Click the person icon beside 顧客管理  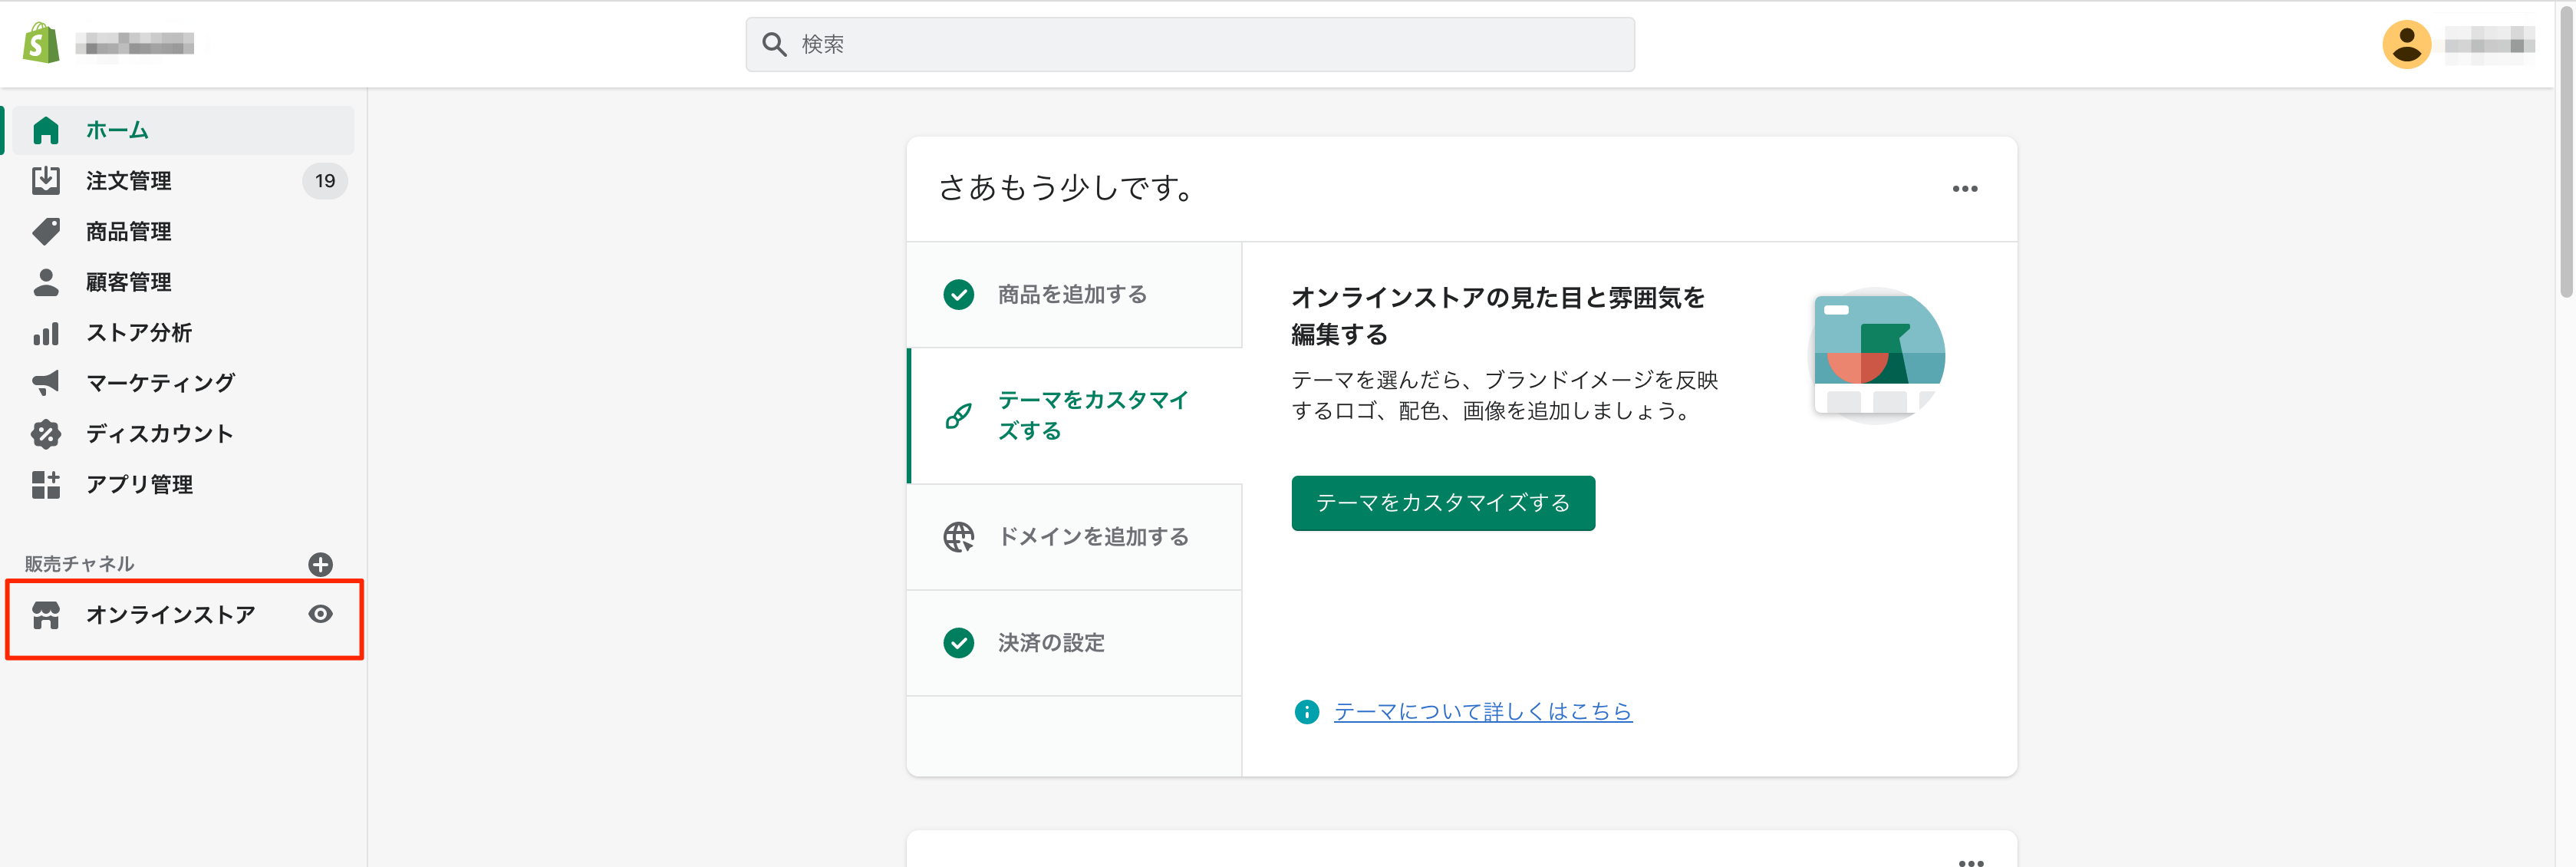point(46,282)
